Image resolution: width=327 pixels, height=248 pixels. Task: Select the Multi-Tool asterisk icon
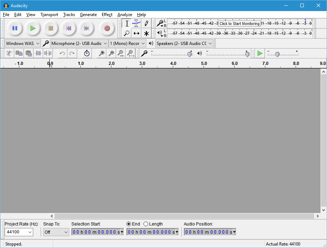click(x=146, y=33)
